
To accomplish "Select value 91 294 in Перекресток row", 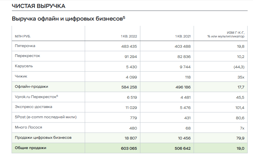I will [x=131, y=57].
